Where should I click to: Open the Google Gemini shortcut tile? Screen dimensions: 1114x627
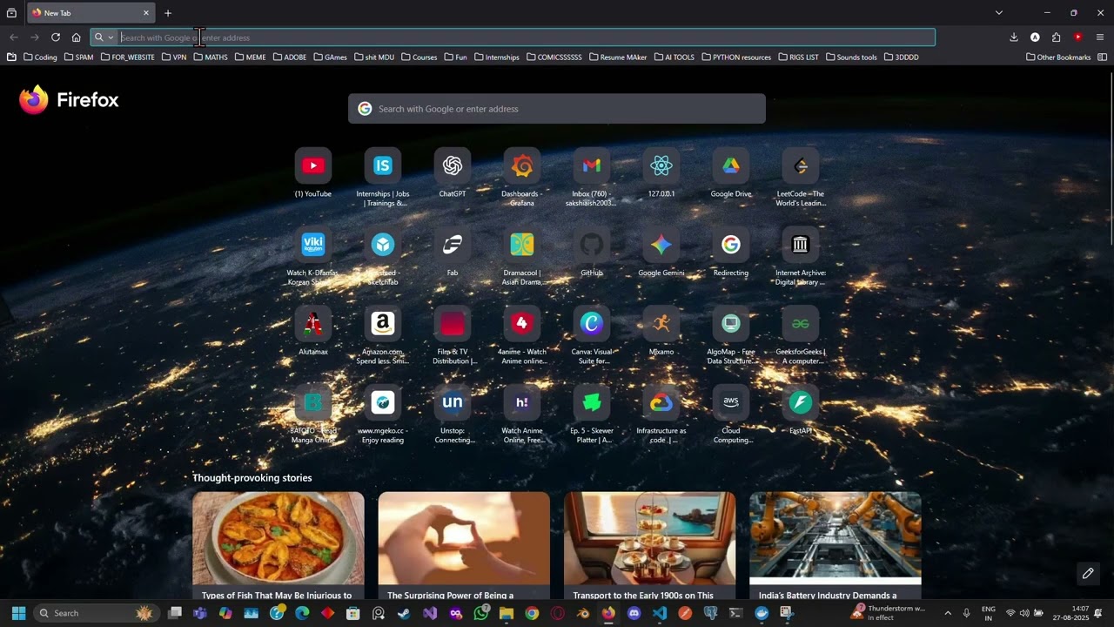coord(661,245)
